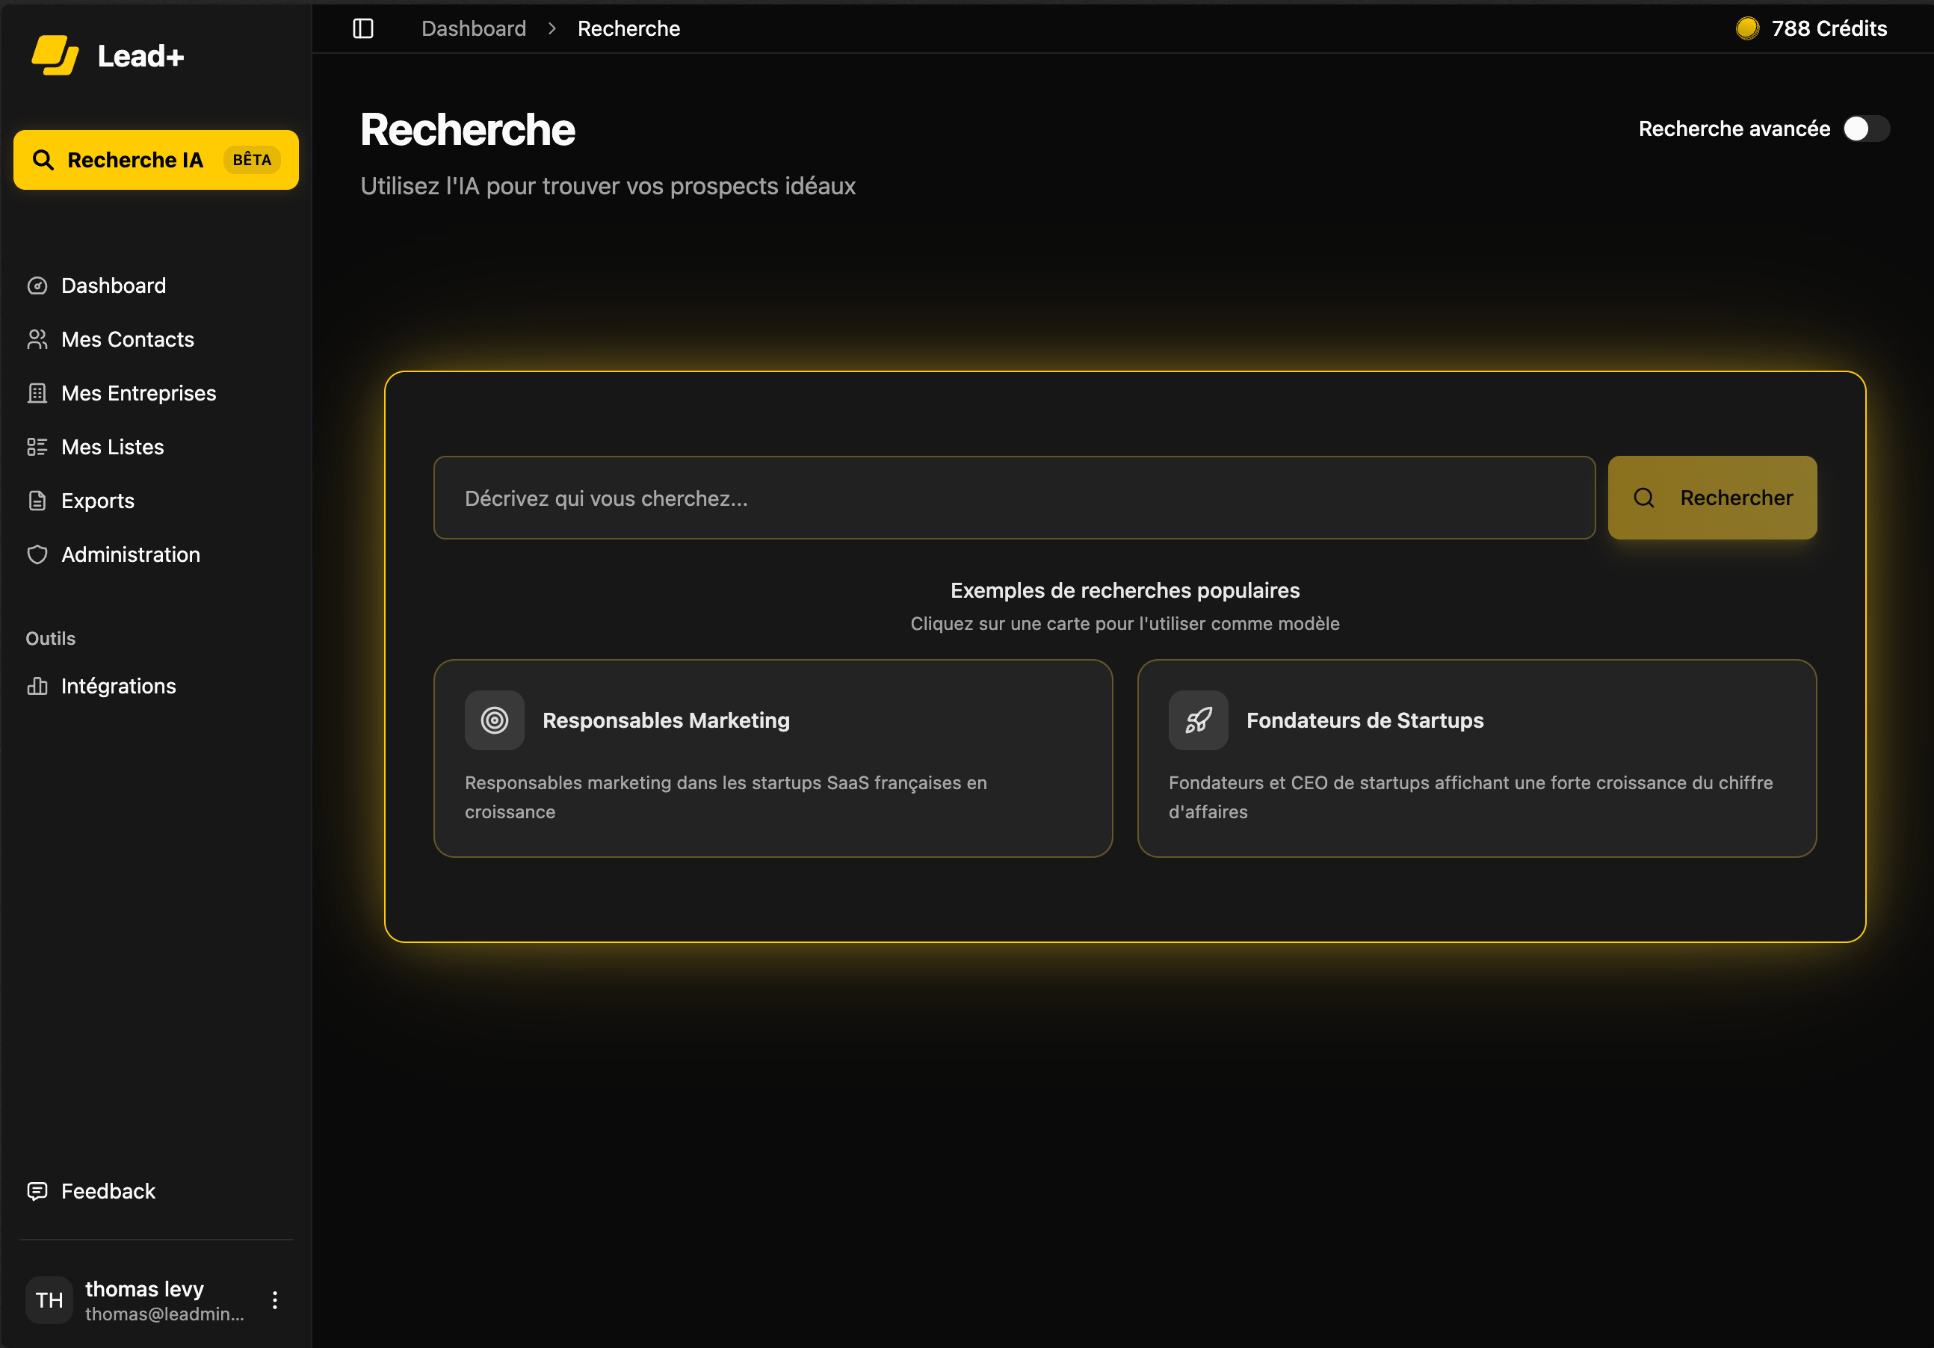The image size is (1934, 1348).
Task: Click the gold credits coin icon
Action: [x=1747, y=28]
